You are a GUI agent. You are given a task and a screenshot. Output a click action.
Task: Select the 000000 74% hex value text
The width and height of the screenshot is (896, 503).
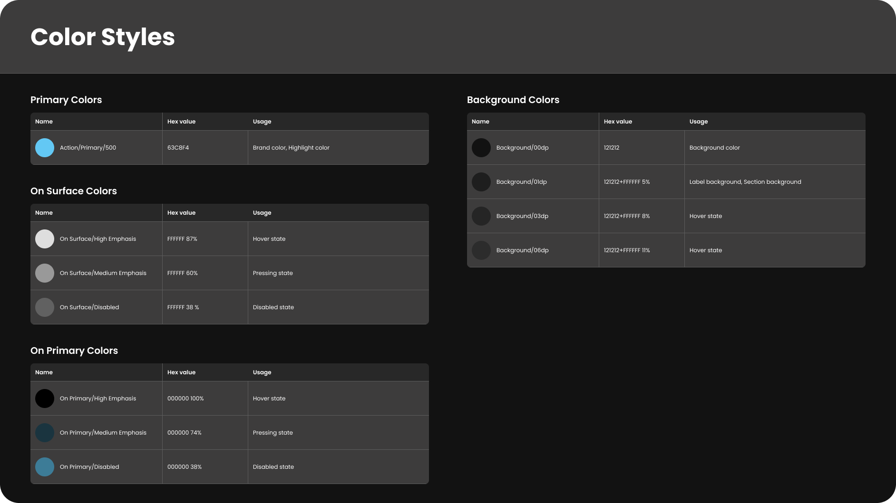pyautogui.click(x=184, y=433)
